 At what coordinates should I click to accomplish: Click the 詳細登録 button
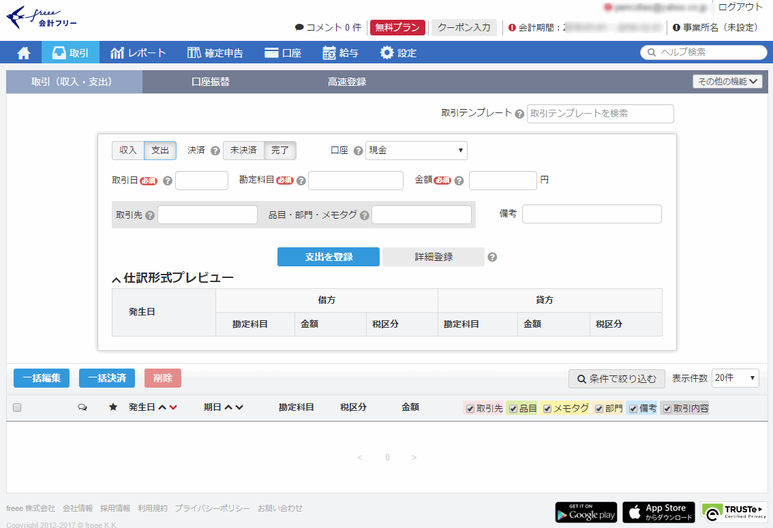pyautogui.click(x=434, y=257)
